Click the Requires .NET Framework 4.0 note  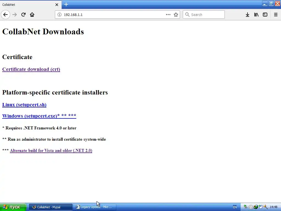coord(39,128)
